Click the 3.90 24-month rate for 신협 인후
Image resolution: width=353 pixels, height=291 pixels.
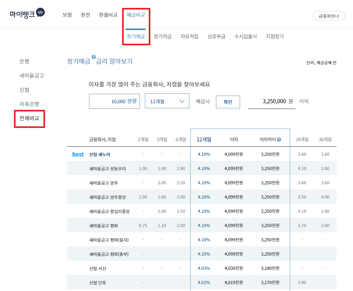pyautogui.click(x=302, y=282)
